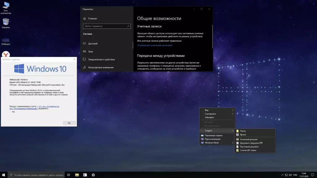Select the Звук speaker icon in Settings
Viewport: 317px width, 178px height.
[84, 51]
